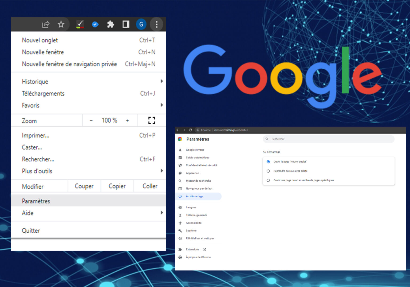Select Au démarrage in settings sidebar
The width and height of the screenshot is (410, 287).
(198, 196)
